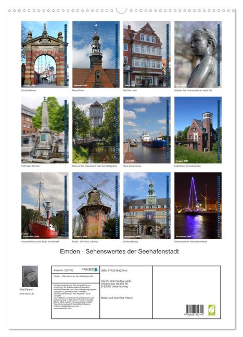Image resolution: width=243 pixels, height=337 pixels.
Task: Click the author website link under Rolf Pötsch
Action: [x=27, y=294]
